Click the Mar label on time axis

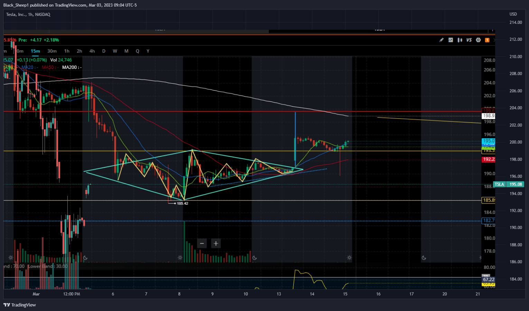tap(36, 294)
